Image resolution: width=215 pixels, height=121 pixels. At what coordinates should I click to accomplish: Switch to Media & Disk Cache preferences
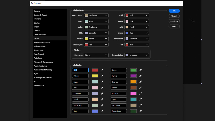click(x=42, y=42)
